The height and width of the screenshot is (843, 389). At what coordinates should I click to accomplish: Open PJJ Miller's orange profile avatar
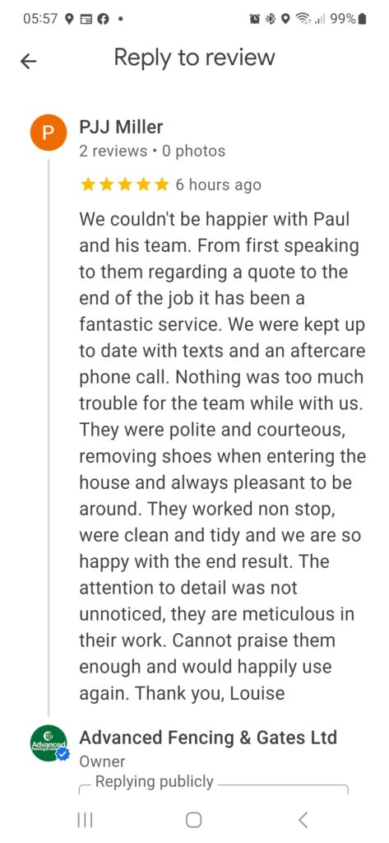click(x=48, y=133)
